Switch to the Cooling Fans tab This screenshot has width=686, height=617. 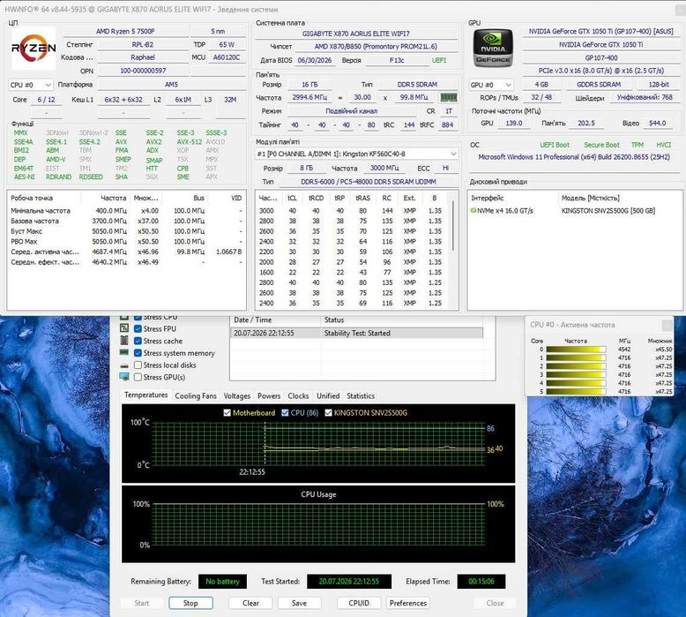(196, 395)
